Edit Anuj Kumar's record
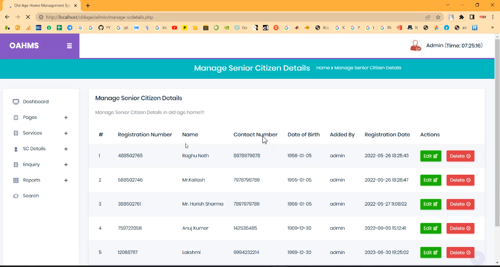This screenshot has height=267, width=500. pos(430,228)
